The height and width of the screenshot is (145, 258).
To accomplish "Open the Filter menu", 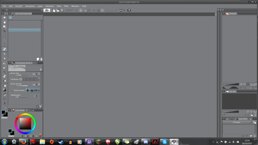I will [66, 6].
